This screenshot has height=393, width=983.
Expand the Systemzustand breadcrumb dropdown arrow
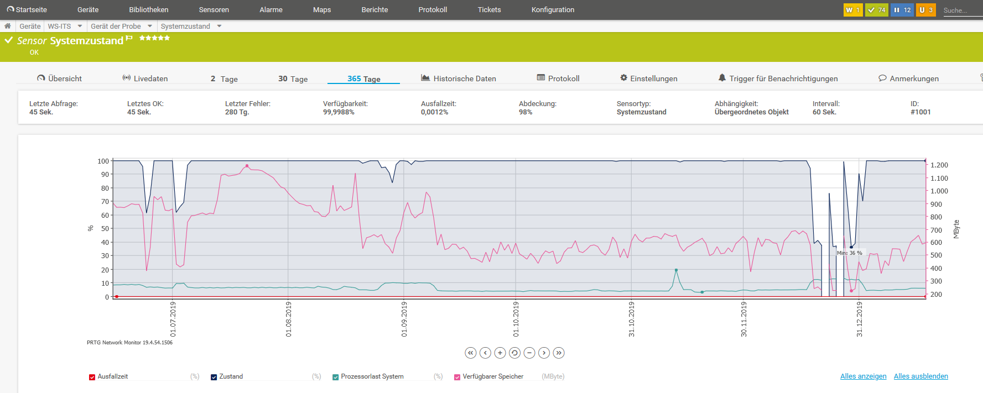tap(219, 26)
